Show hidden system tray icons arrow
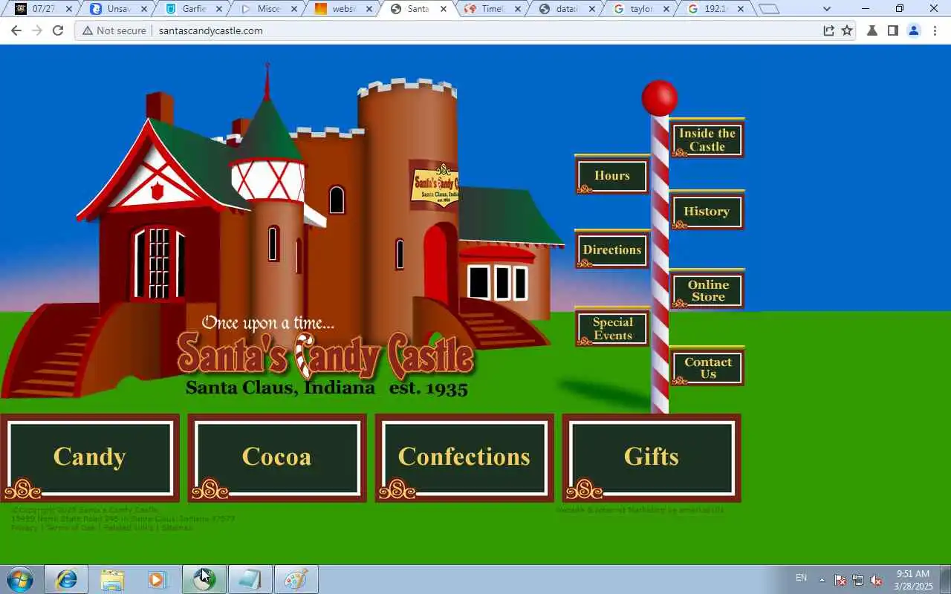 [822, 580]
